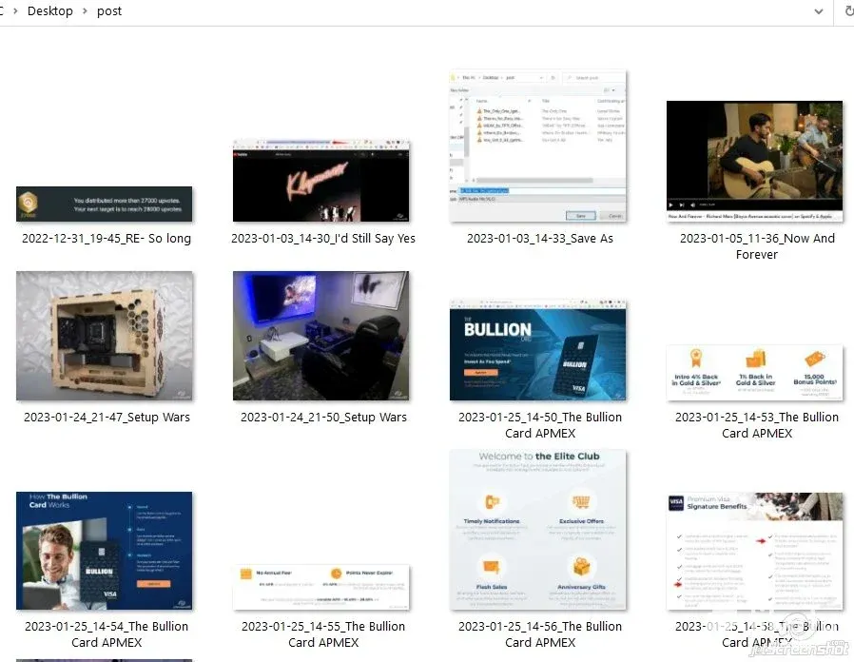
Task: Select the No Annual Fee strip thumbnail
Action: tap(320, 588)
